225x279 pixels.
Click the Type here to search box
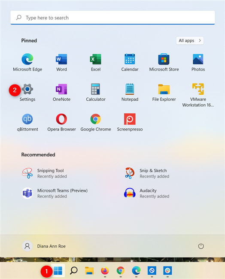112,17
